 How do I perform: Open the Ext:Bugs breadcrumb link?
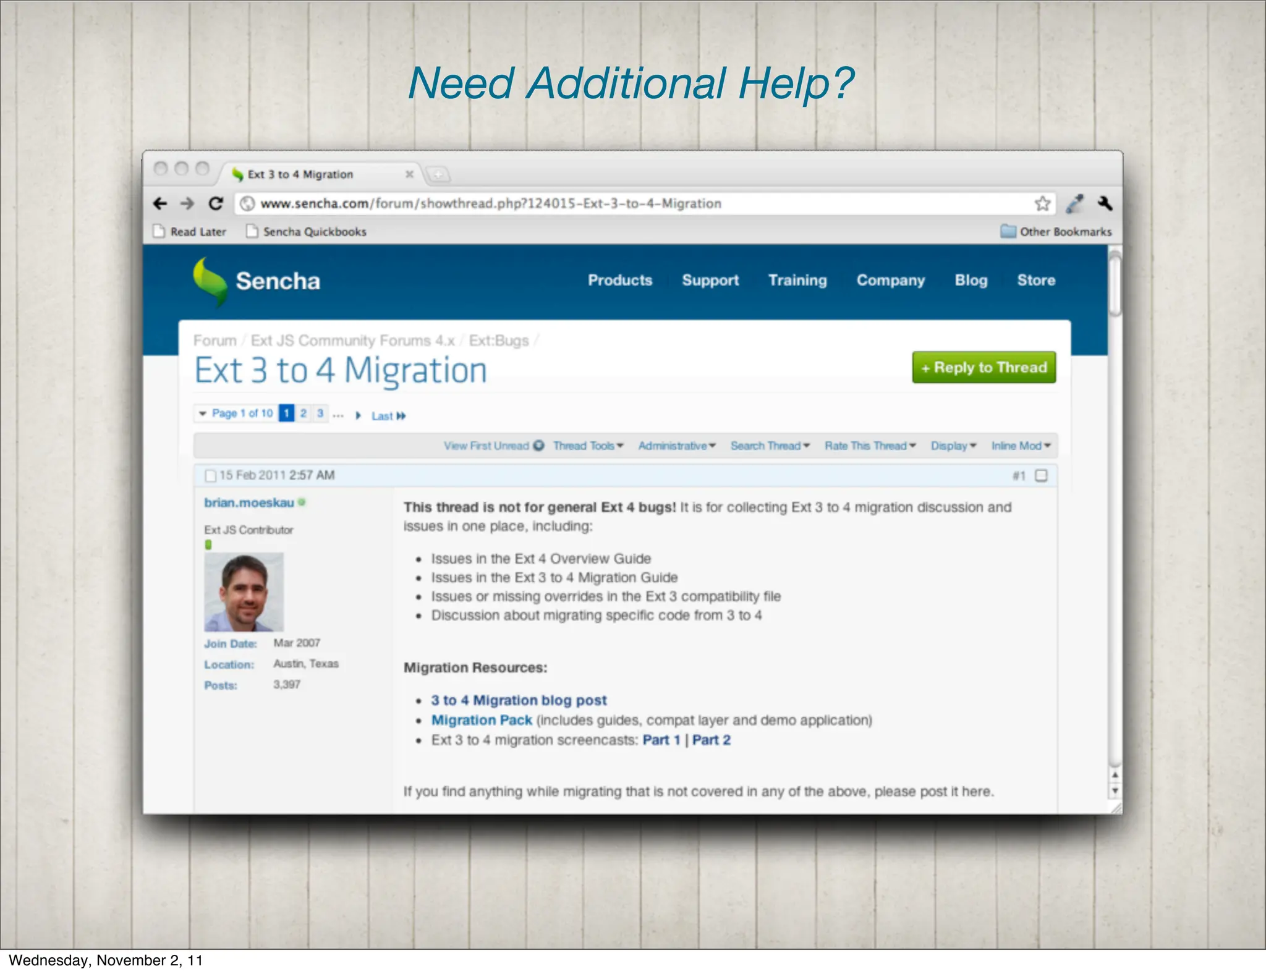coord(499,341)
